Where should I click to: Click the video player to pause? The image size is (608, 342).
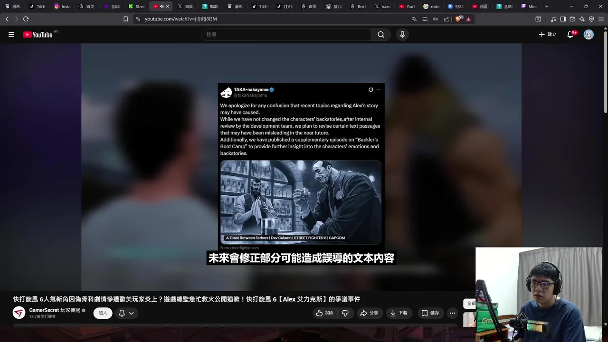coord(301,166)
